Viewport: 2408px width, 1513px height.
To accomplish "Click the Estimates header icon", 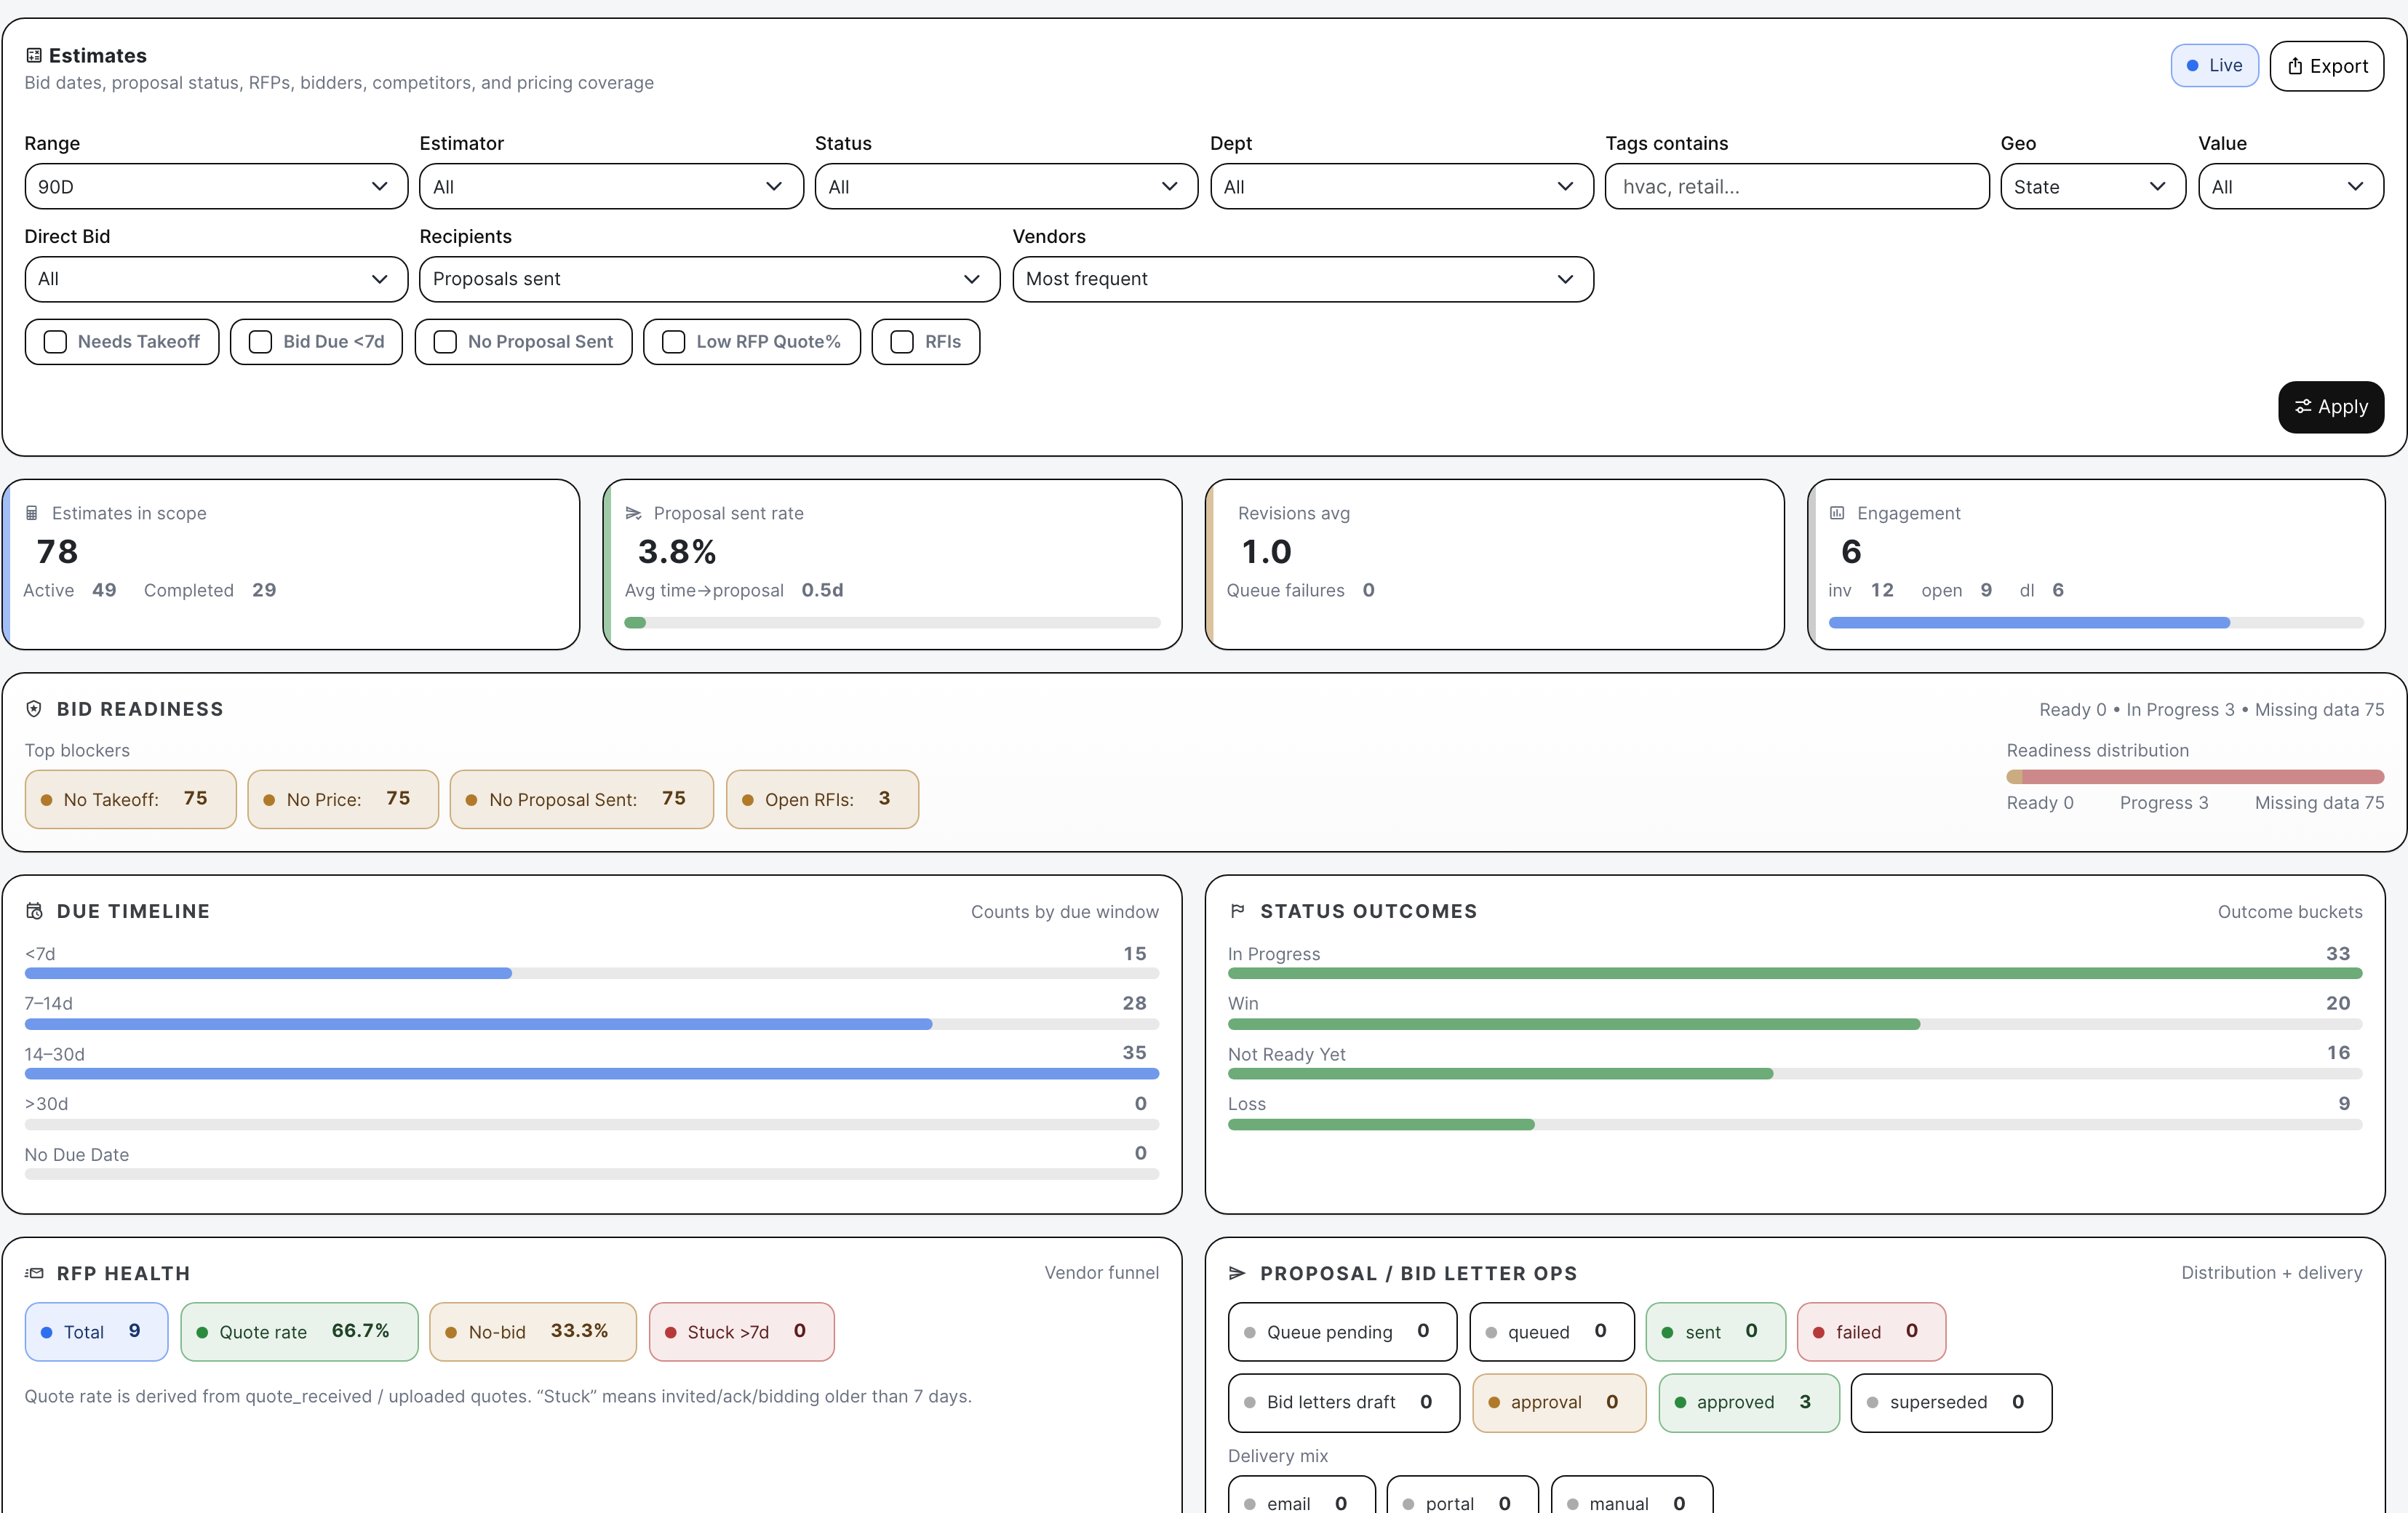I will point(34,56).
